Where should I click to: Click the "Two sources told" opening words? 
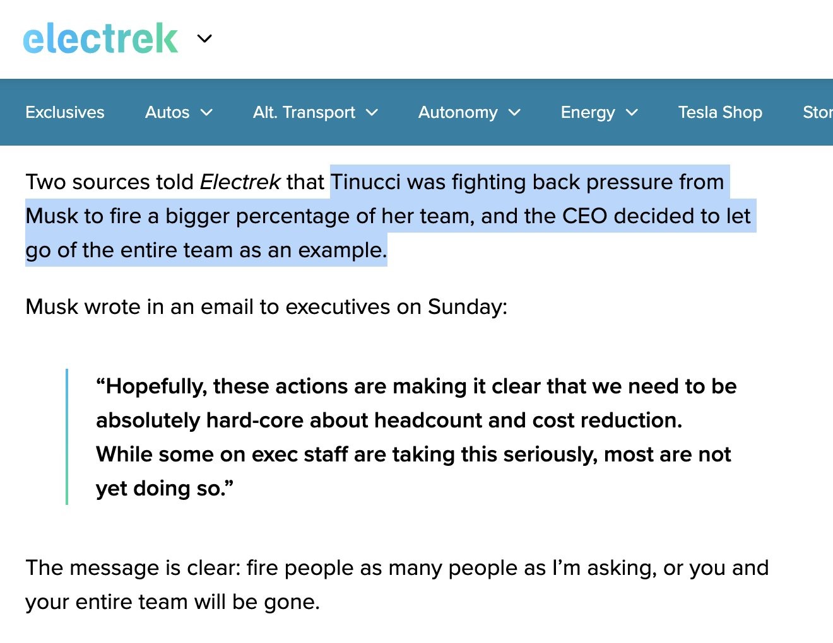coord(109,182)
